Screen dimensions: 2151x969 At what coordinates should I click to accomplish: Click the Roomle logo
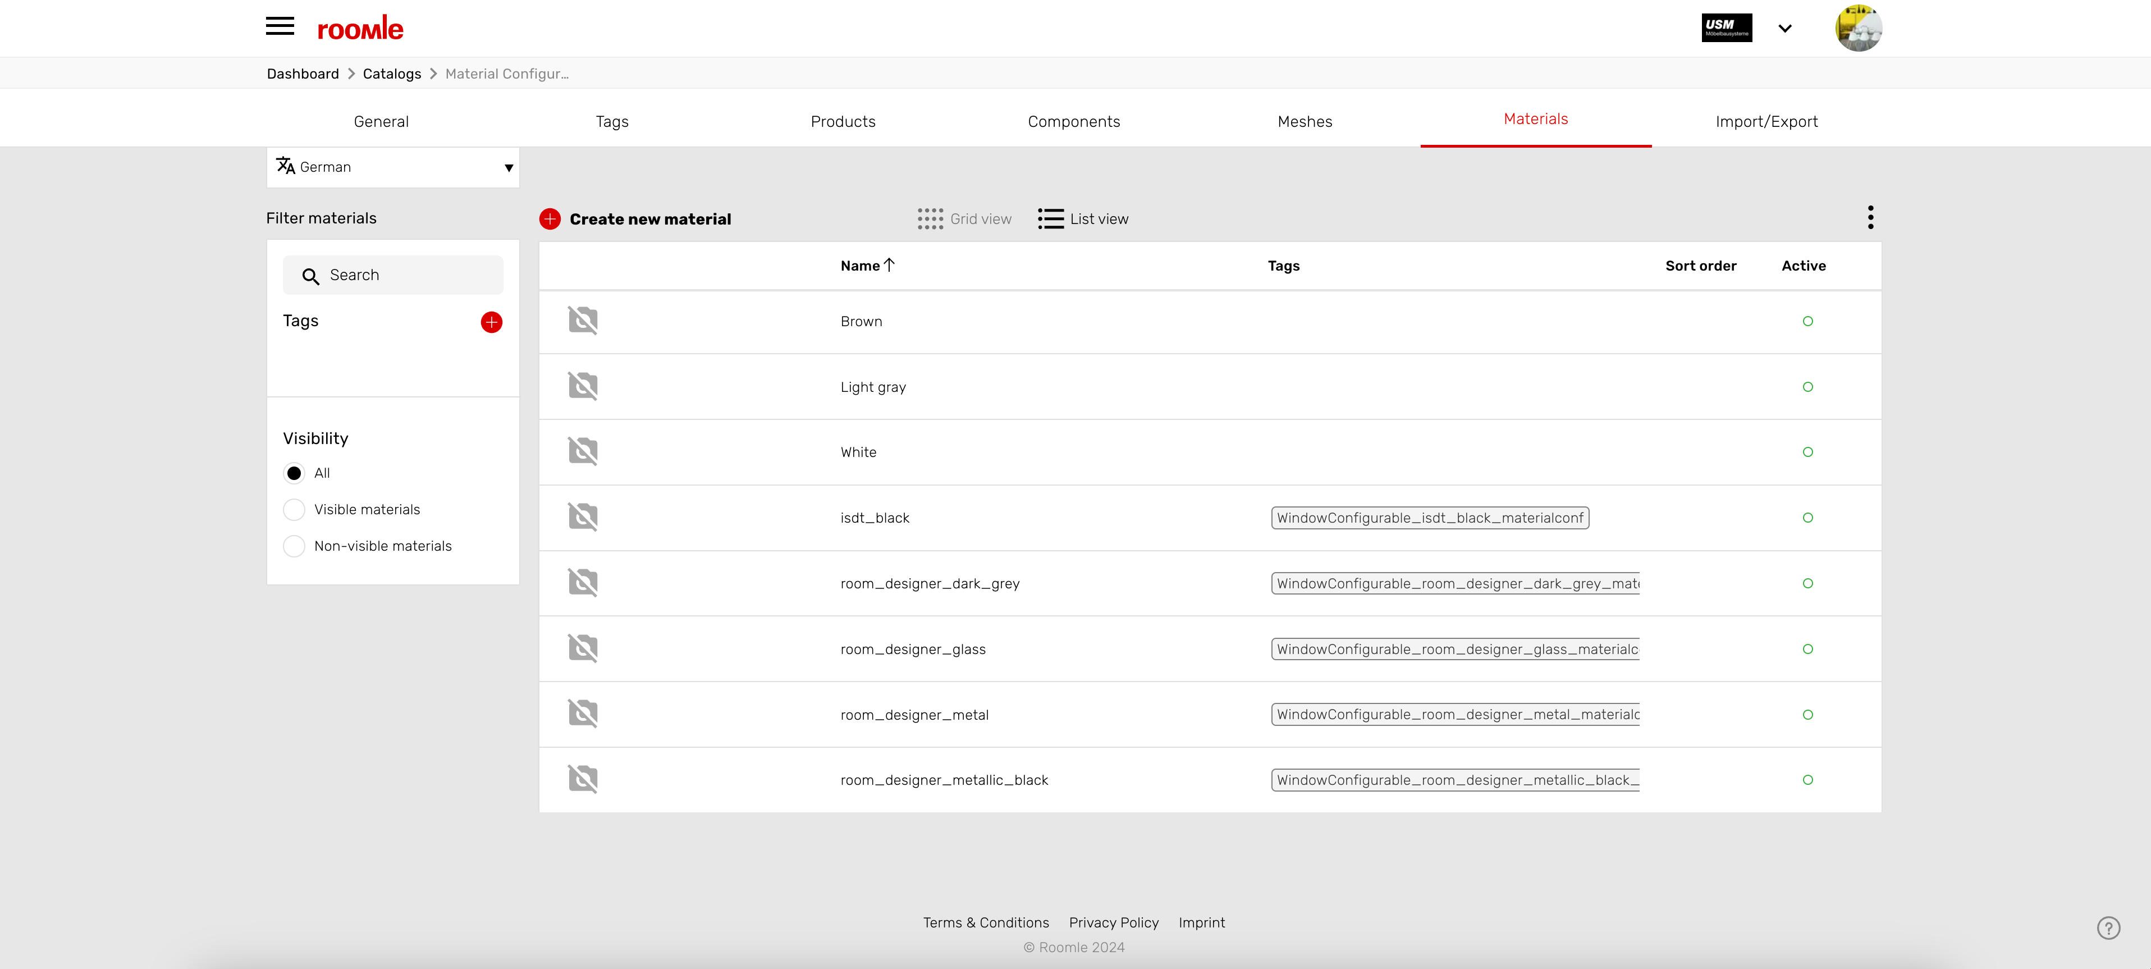click(360, 29)
